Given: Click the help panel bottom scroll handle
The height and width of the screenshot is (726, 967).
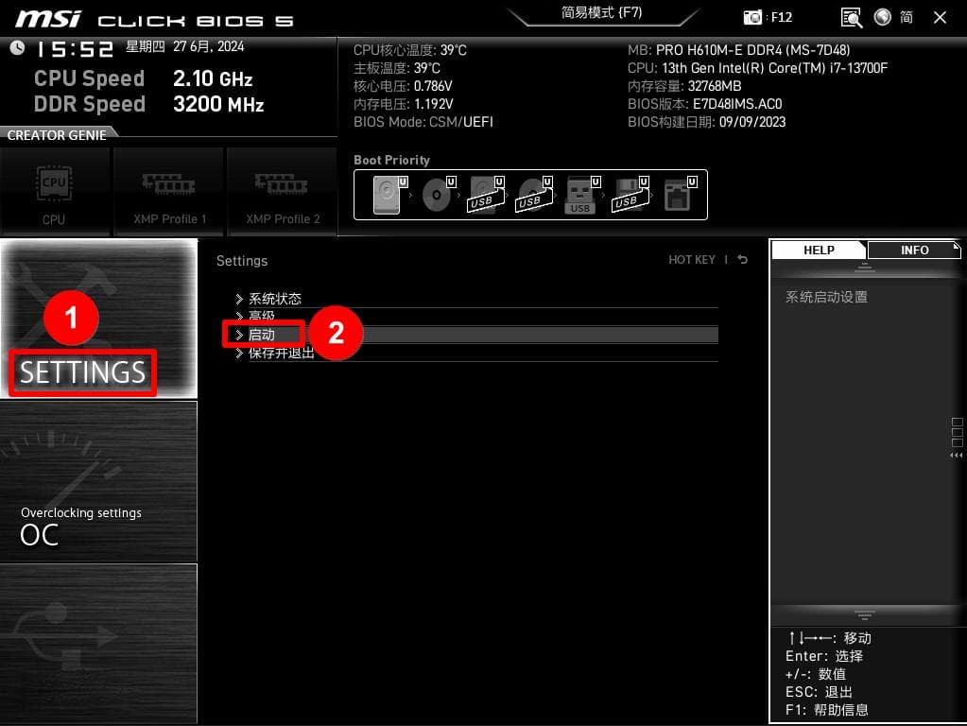Looking at the screenshot, I should pos(864,614).
